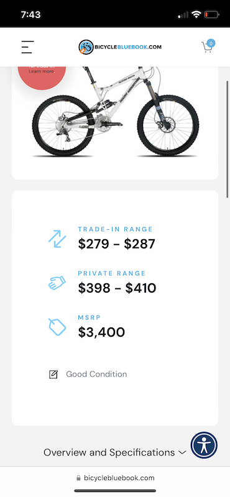Expand Overview and Specifications section

click(x=114, y=452)
